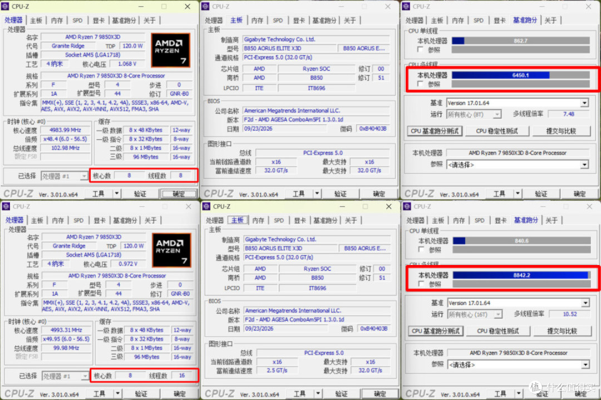Click the 7.48 multi-thread ratio value
Screen dimensions: 601x400
point(569,114)
